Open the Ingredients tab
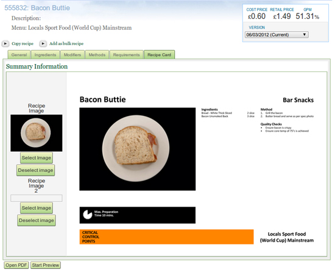 point(45,55)
